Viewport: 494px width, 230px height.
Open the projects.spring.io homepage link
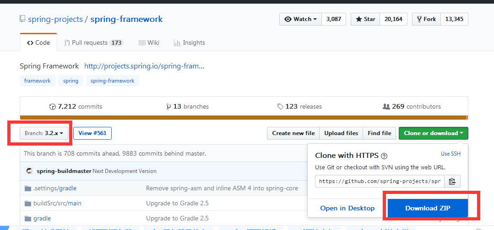(x=144, y=66)
